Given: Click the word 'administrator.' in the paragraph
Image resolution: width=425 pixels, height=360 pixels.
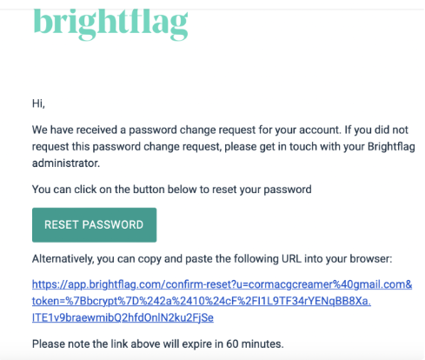Looking at the screenshot, I should click(66, 163).
